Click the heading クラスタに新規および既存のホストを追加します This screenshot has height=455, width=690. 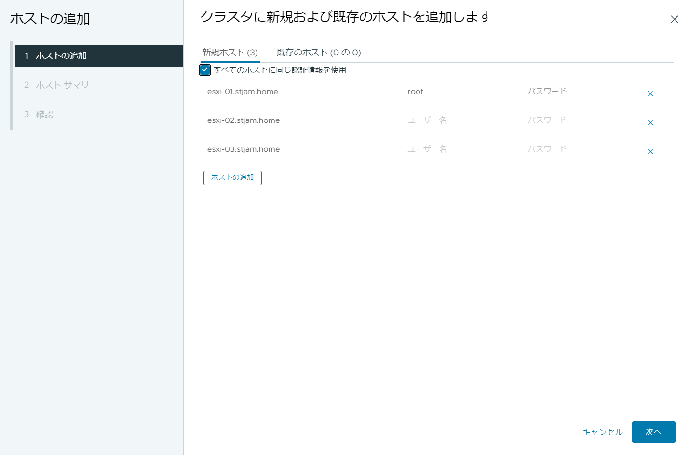click(x=346, y=17)
